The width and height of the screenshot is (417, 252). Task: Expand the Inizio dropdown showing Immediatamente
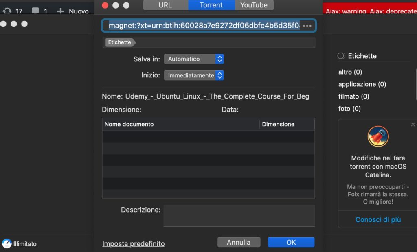194,75
